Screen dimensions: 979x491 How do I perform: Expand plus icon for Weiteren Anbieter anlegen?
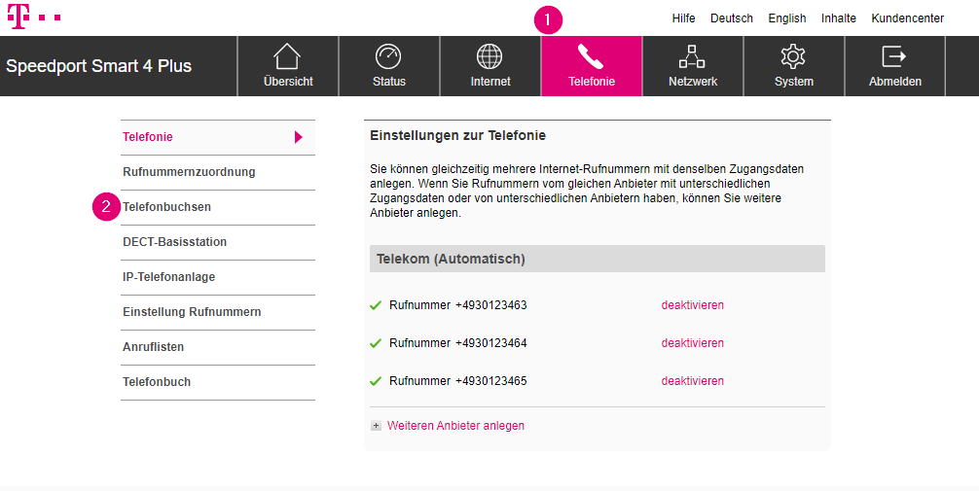(x=376, y=426)
